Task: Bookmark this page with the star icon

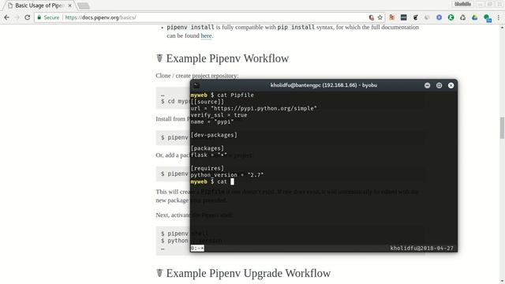Action: coord(380,17)
